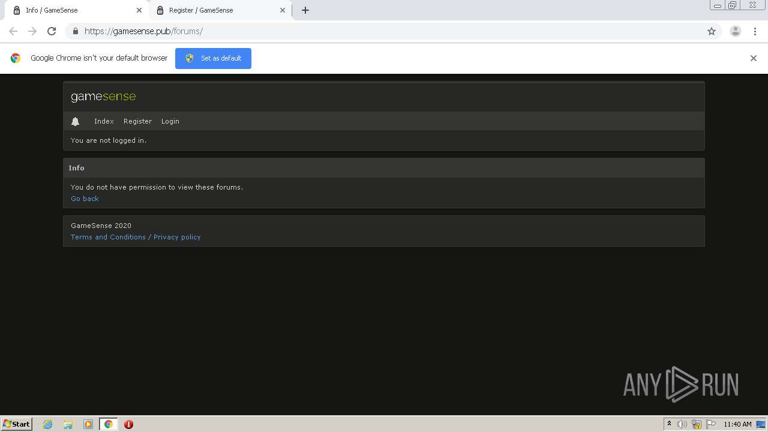
Task: Open Chrome three-dot menu
Action: pos(754,31)
